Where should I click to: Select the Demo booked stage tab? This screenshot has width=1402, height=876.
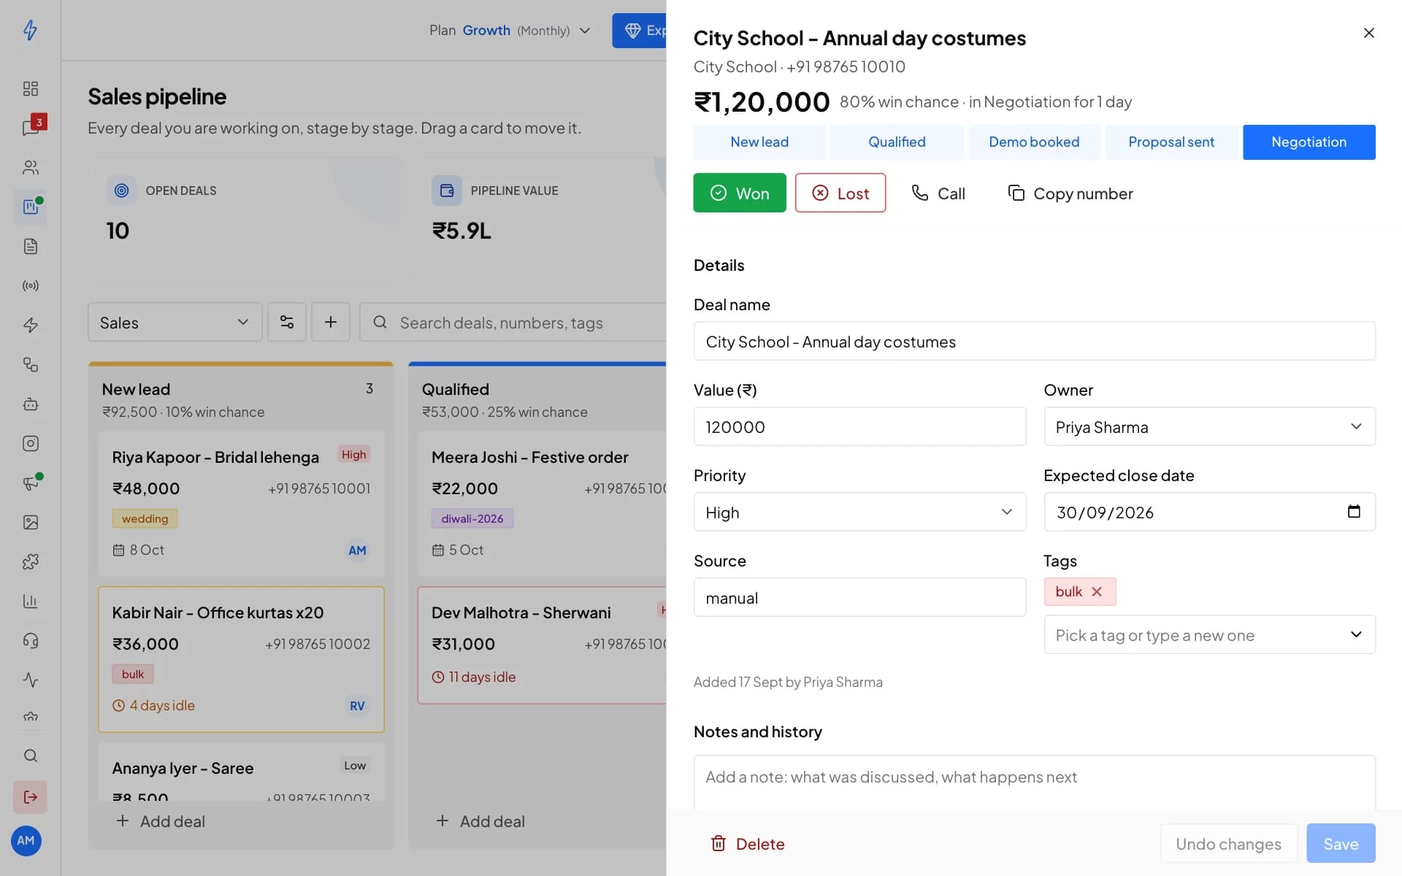click(x=1034, y=142)
